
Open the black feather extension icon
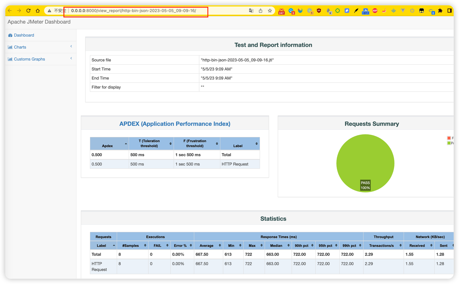(356, 11)
